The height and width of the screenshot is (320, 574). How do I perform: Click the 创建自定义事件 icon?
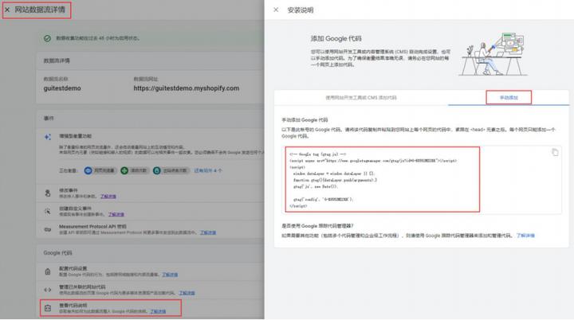point(49,211)
